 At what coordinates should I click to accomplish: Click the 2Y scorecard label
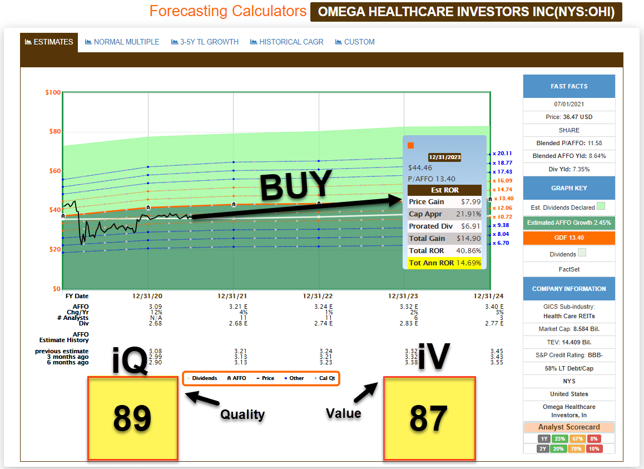[x=543, y=448]
